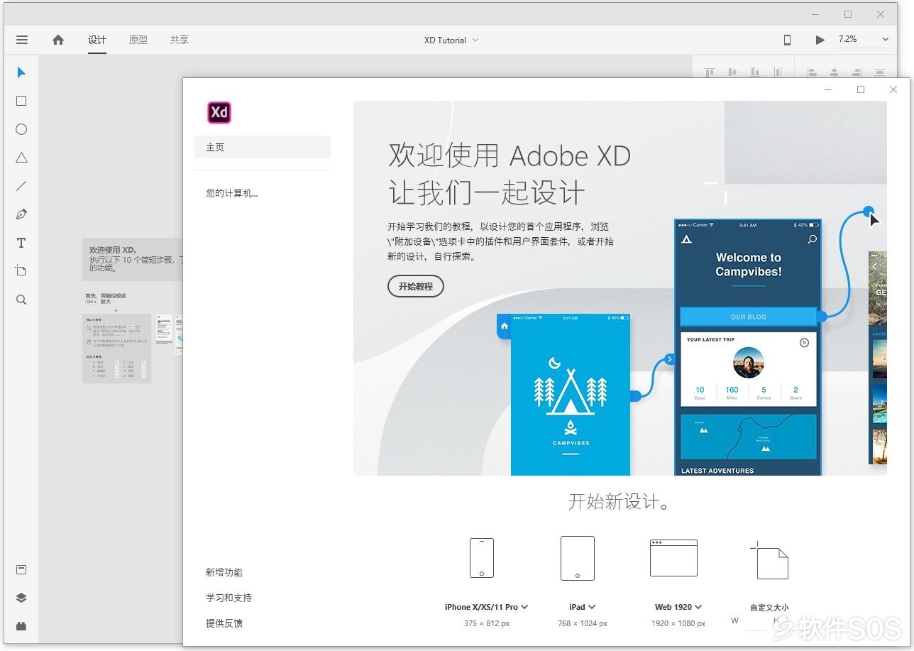
Task: Maximize the welcome dialog window
Action: tap(861, 89)
